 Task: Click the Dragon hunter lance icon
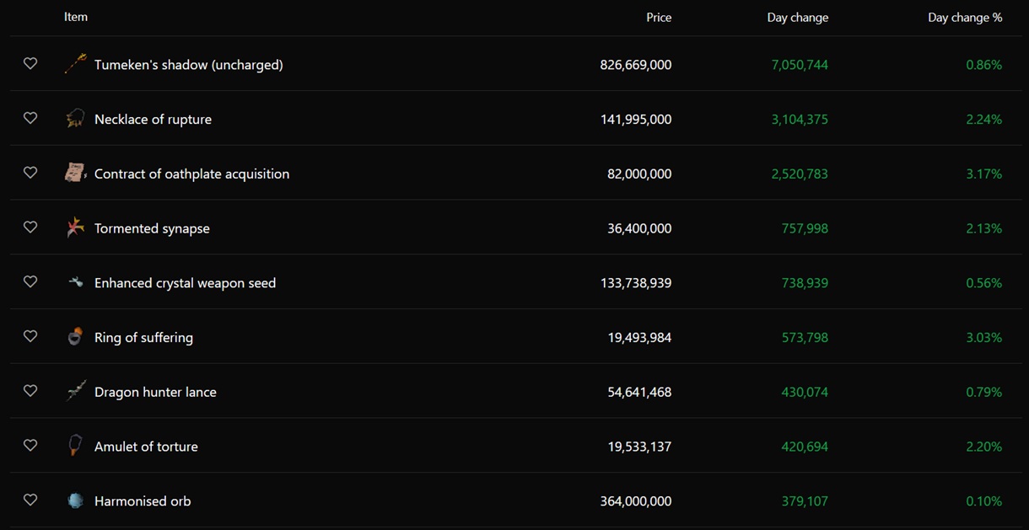click(76, 391)
